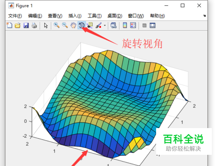Click the Link Plot icon

[x=114, y=25]
